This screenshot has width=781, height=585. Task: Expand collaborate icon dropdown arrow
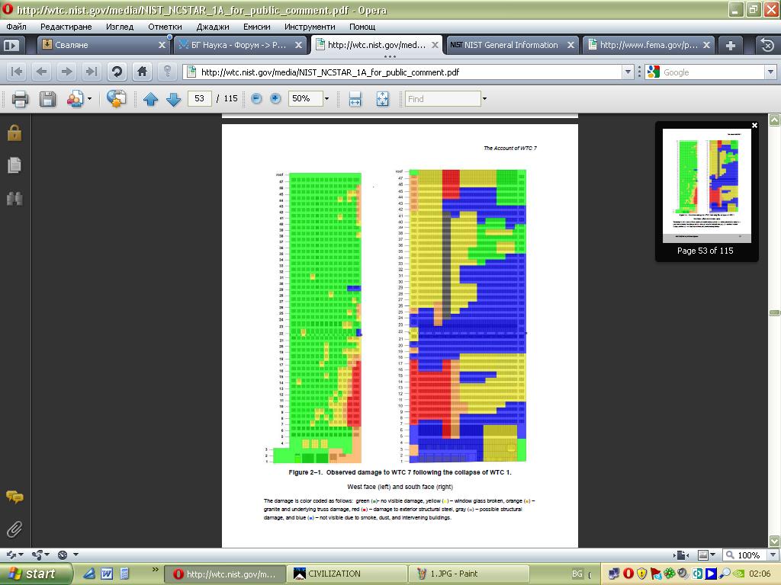click(x=90, y=99)
